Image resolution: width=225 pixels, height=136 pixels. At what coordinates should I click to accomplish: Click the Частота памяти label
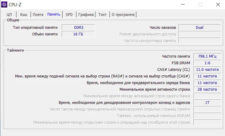click(x=176, y=56)
